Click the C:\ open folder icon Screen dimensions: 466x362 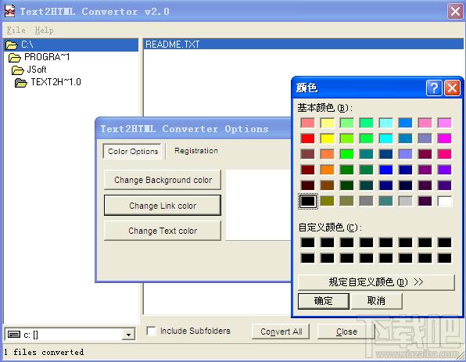point(12,45)
